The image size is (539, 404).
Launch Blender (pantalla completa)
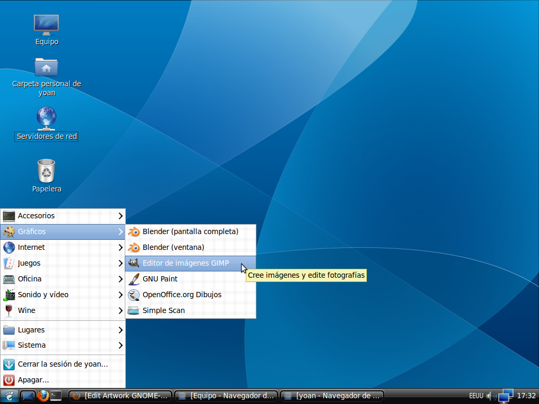tap(191, 231)
